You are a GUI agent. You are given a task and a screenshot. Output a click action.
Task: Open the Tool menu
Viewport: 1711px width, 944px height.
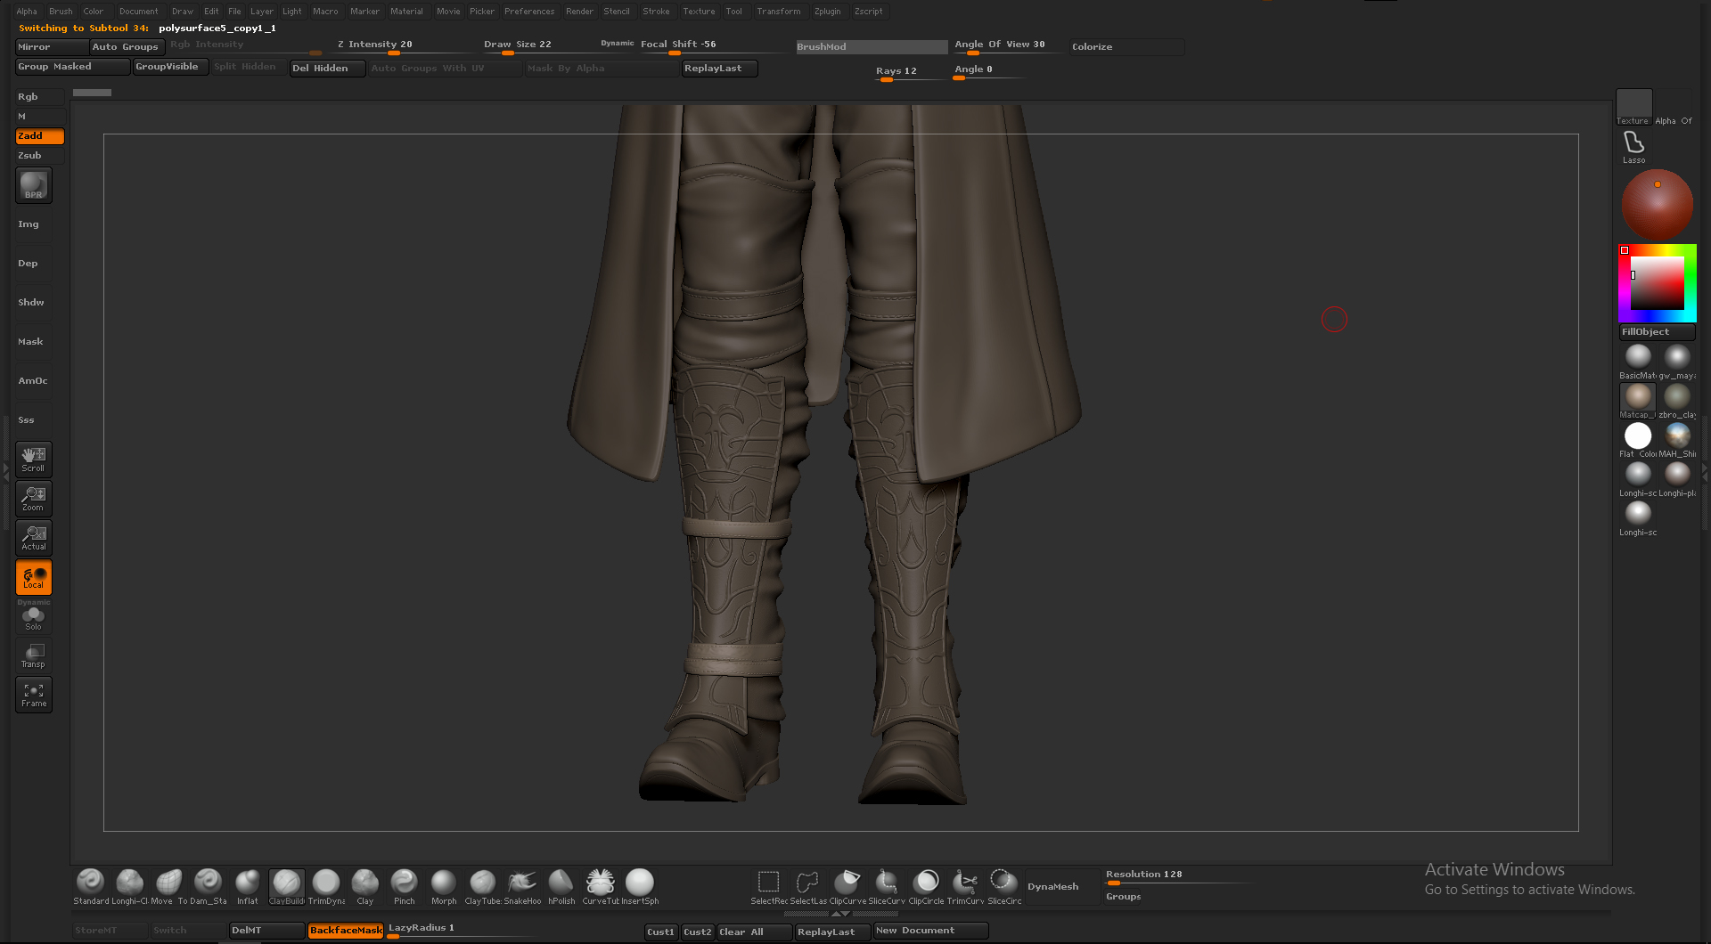(733, 12)
